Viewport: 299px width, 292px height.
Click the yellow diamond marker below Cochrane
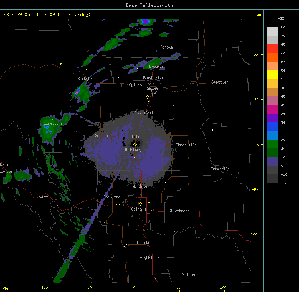click(x=118, y=205)
